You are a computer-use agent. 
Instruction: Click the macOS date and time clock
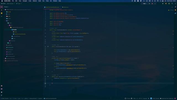[171, 1]
